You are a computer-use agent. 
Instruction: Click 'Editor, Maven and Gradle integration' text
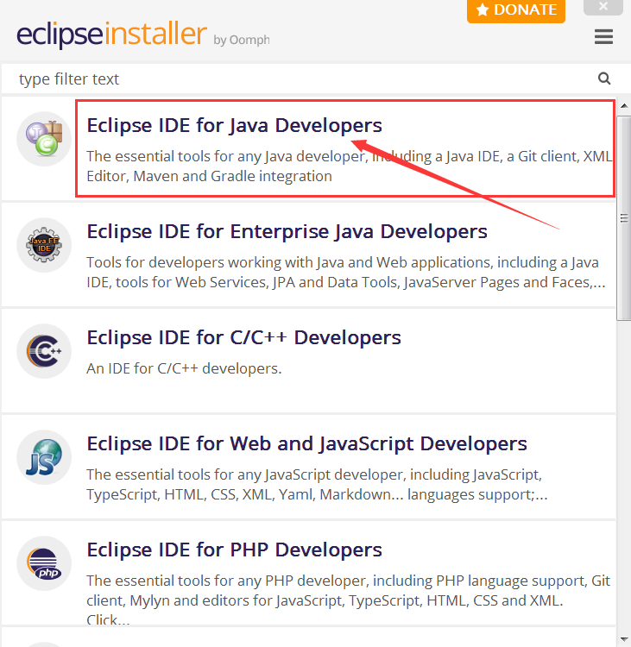click(209, 176)
